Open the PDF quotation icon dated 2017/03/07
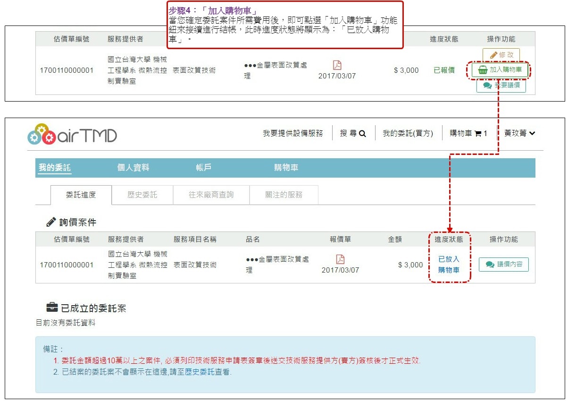 340,259
